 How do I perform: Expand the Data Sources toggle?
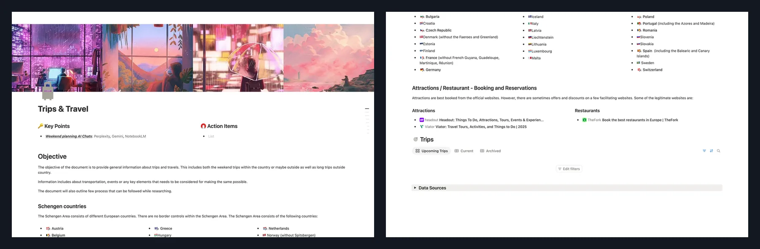[x=415, y=188]
